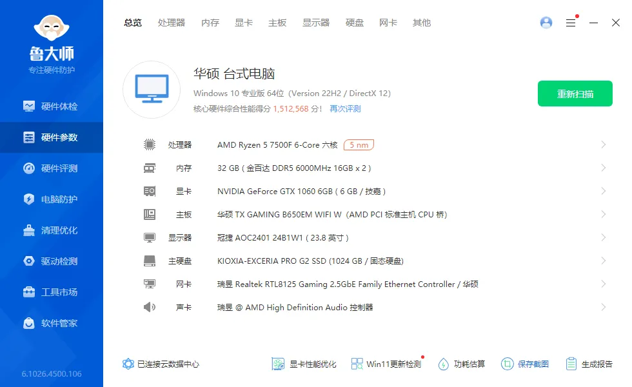632x387 pixels.
Task: Click AMD High Definition Audio text
Action: click(x=295, y=307)
